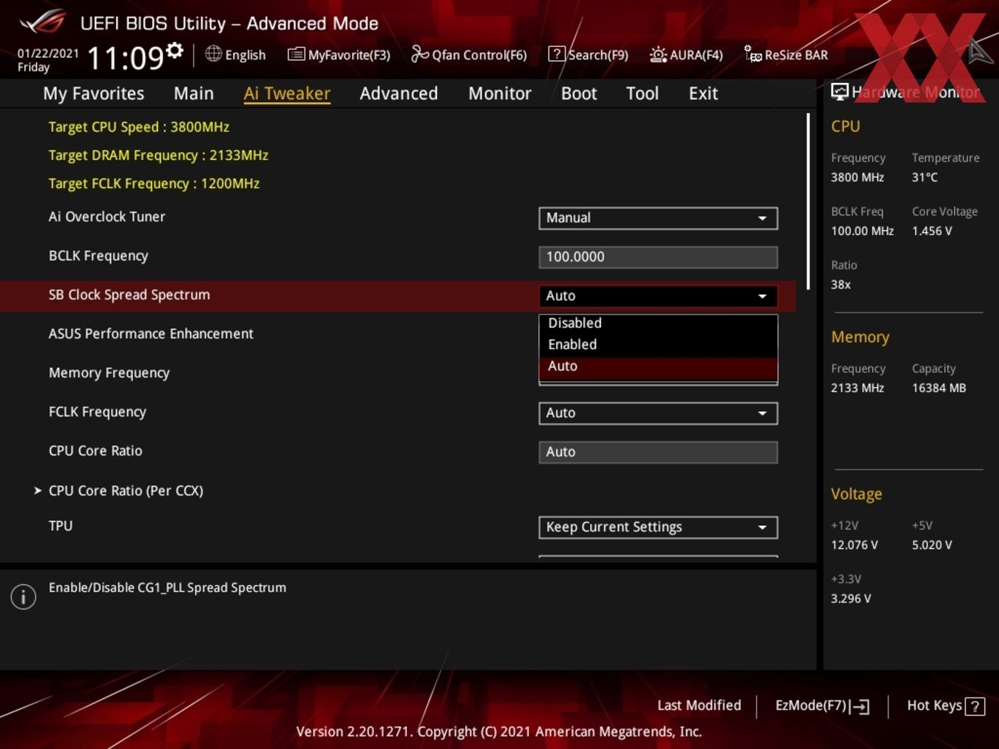Click the AURA lighting icon
Screen dimensions: 999x749
(x=658, y=54)
